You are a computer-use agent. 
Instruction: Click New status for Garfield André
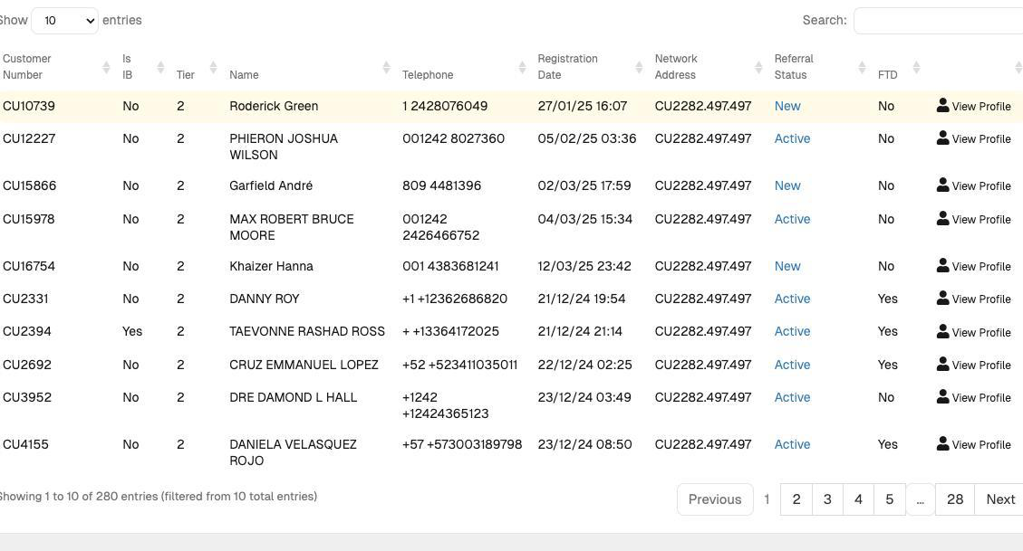(x=787, y=185)
